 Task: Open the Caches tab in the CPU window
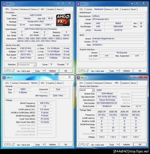click(15, 9)
